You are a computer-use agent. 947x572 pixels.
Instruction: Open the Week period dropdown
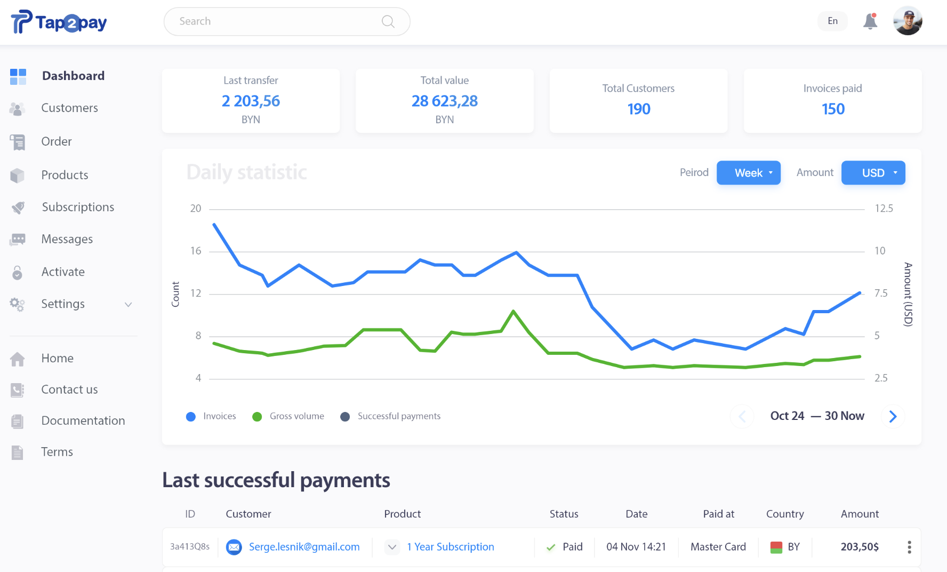749,173
